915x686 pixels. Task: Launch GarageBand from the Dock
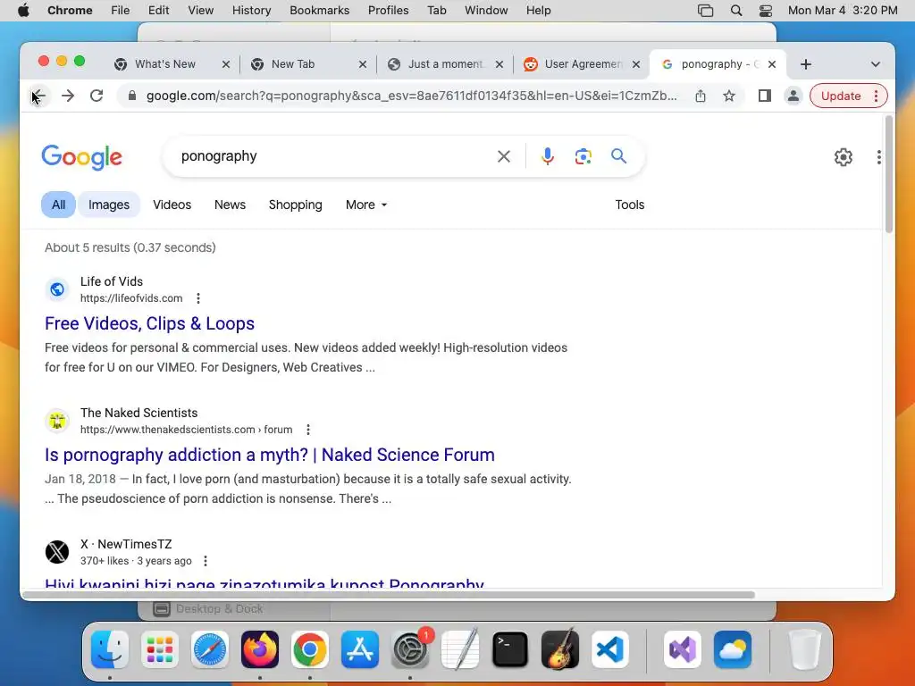pyautogui.click(x=559, y=648)
